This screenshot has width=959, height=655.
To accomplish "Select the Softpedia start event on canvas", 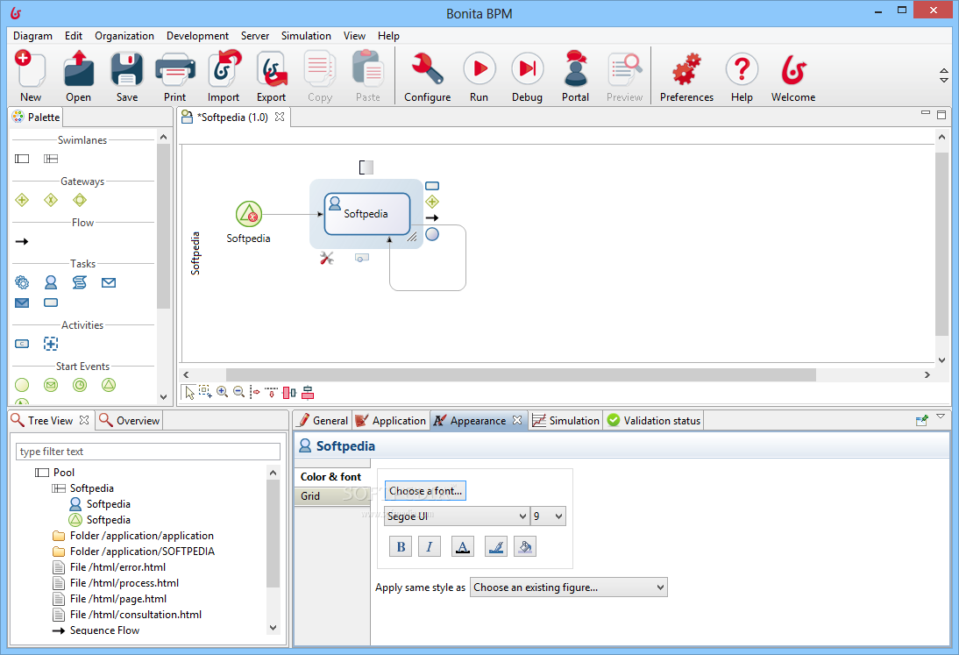I will pos(249,214).
